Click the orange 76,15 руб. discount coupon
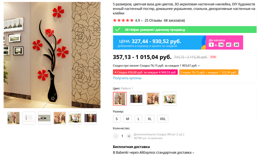Image resolution: width=257 pixels, height=156 pixels. click(x=208, y=72)
